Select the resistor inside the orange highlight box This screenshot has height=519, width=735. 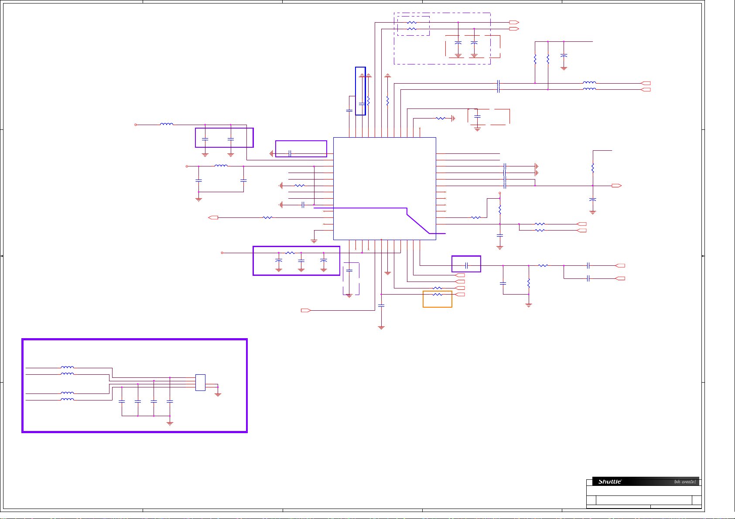coord(437,295)
